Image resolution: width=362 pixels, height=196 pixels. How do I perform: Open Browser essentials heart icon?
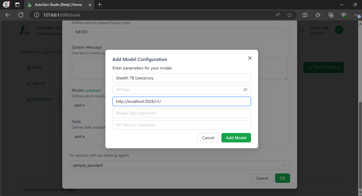click(344, 15)
